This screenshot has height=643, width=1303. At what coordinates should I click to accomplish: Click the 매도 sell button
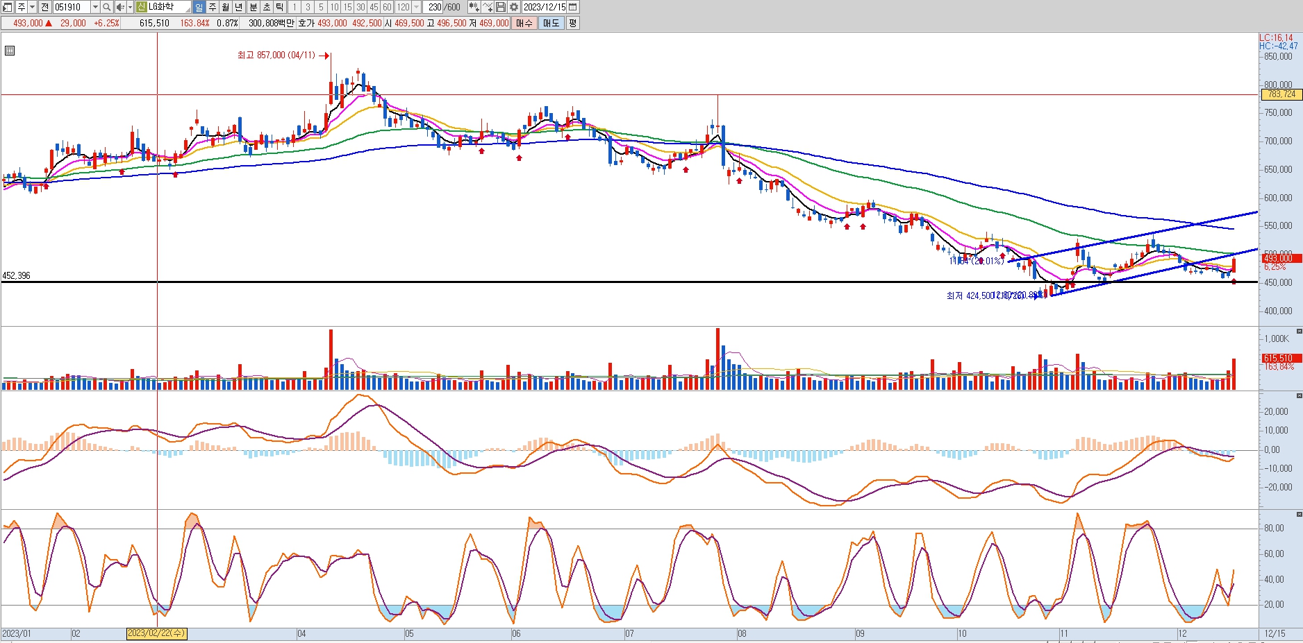[551, 23]
